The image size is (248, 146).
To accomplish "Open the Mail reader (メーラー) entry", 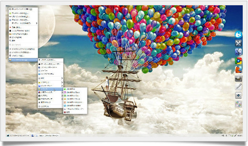I will click(x=50, y=71).
